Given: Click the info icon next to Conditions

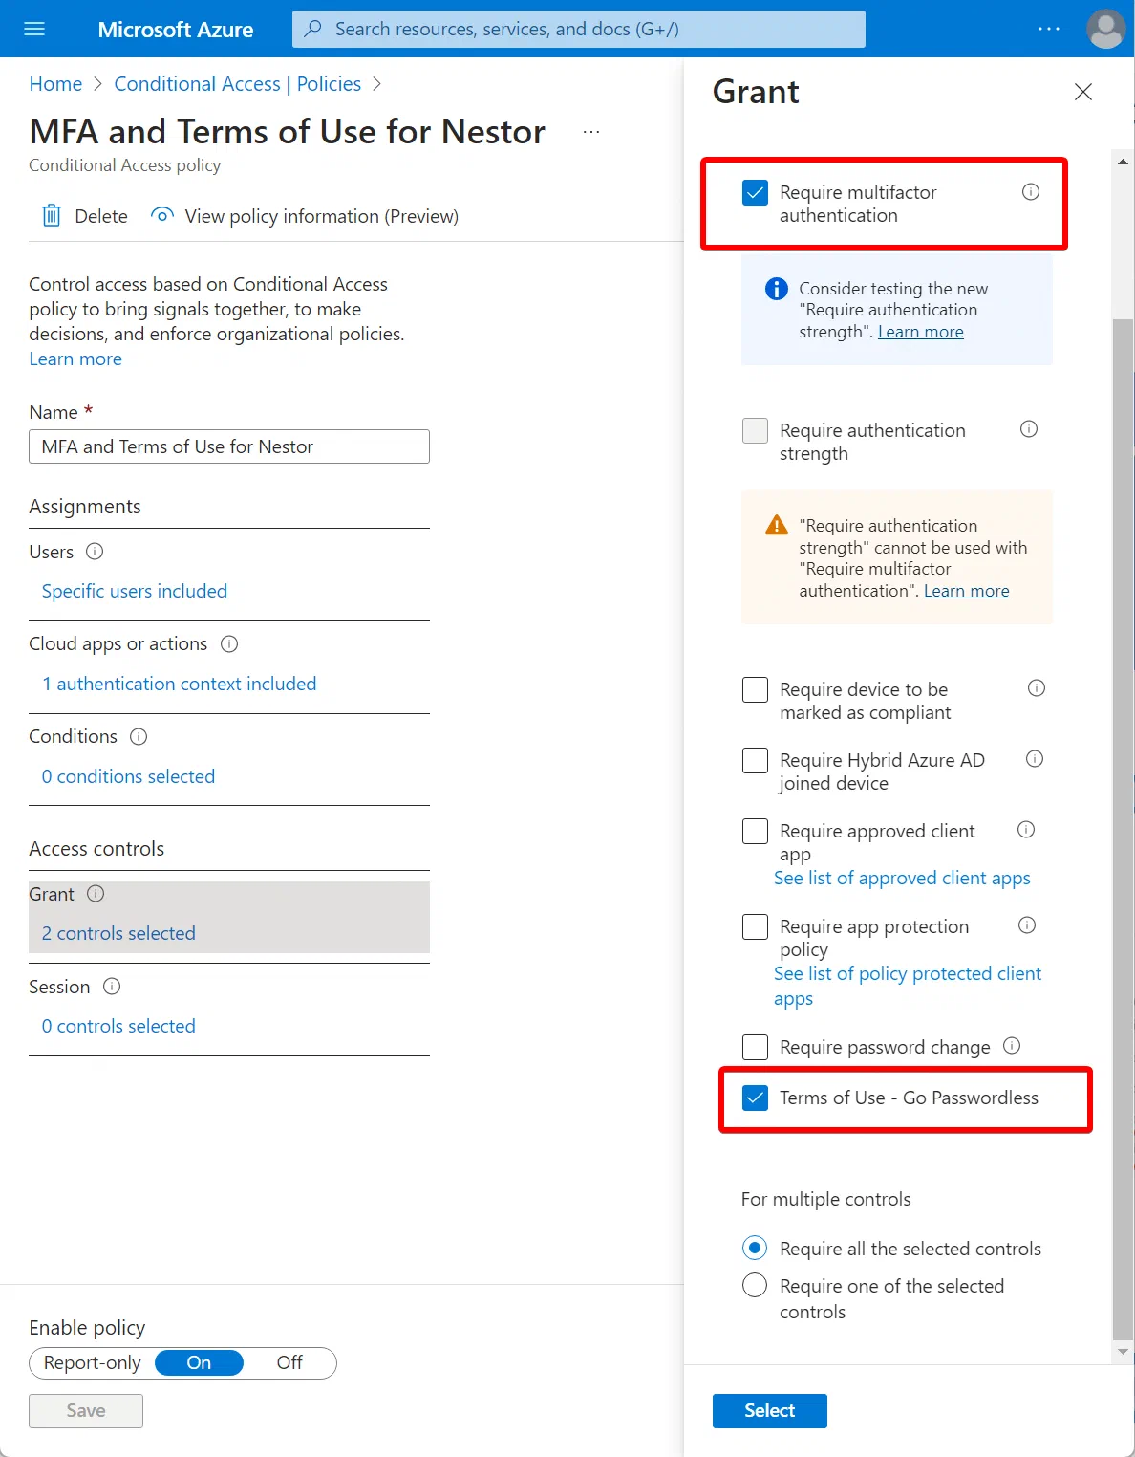Looking at the screenshot, I should click(x=139, y=736).
